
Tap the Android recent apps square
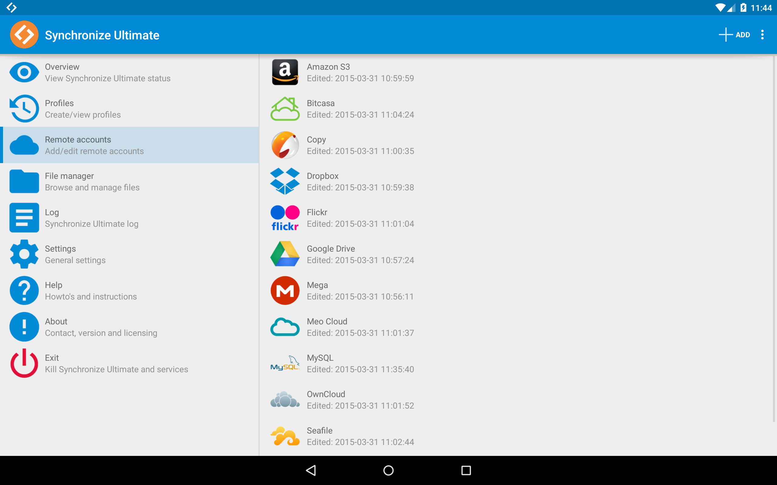coord(466,470)
